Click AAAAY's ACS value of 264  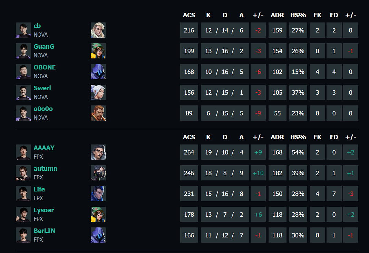click(189, 152)
